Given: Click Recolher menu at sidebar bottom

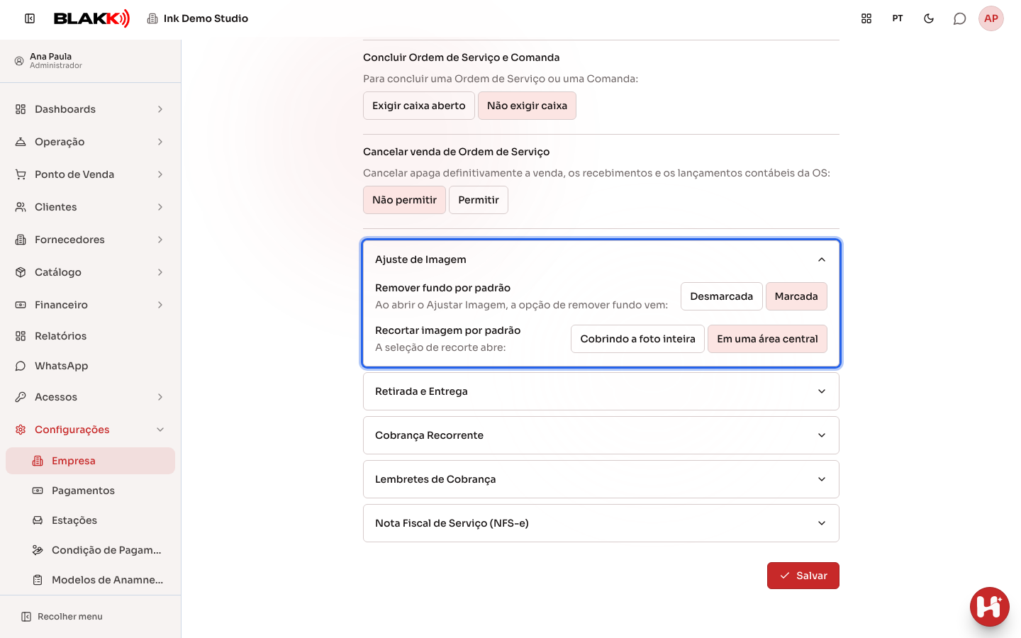Looking at the screenshot, I should click(62, 617).
